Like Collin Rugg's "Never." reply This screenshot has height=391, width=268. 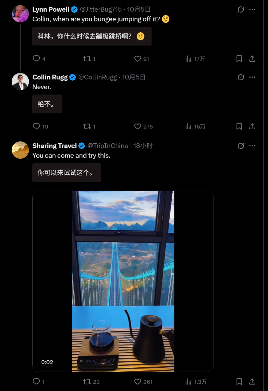point(137,126)
